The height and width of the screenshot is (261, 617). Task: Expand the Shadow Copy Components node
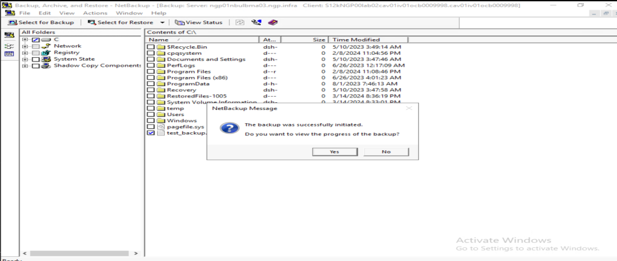[x=25, y=66]
